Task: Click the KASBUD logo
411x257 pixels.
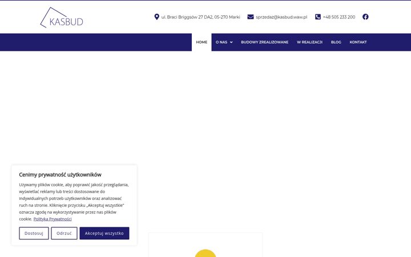Action: [x=62, y=17]
